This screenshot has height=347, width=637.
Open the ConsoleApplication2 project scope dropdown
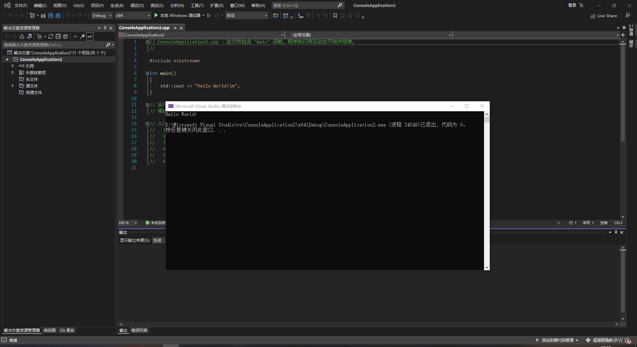201,35
